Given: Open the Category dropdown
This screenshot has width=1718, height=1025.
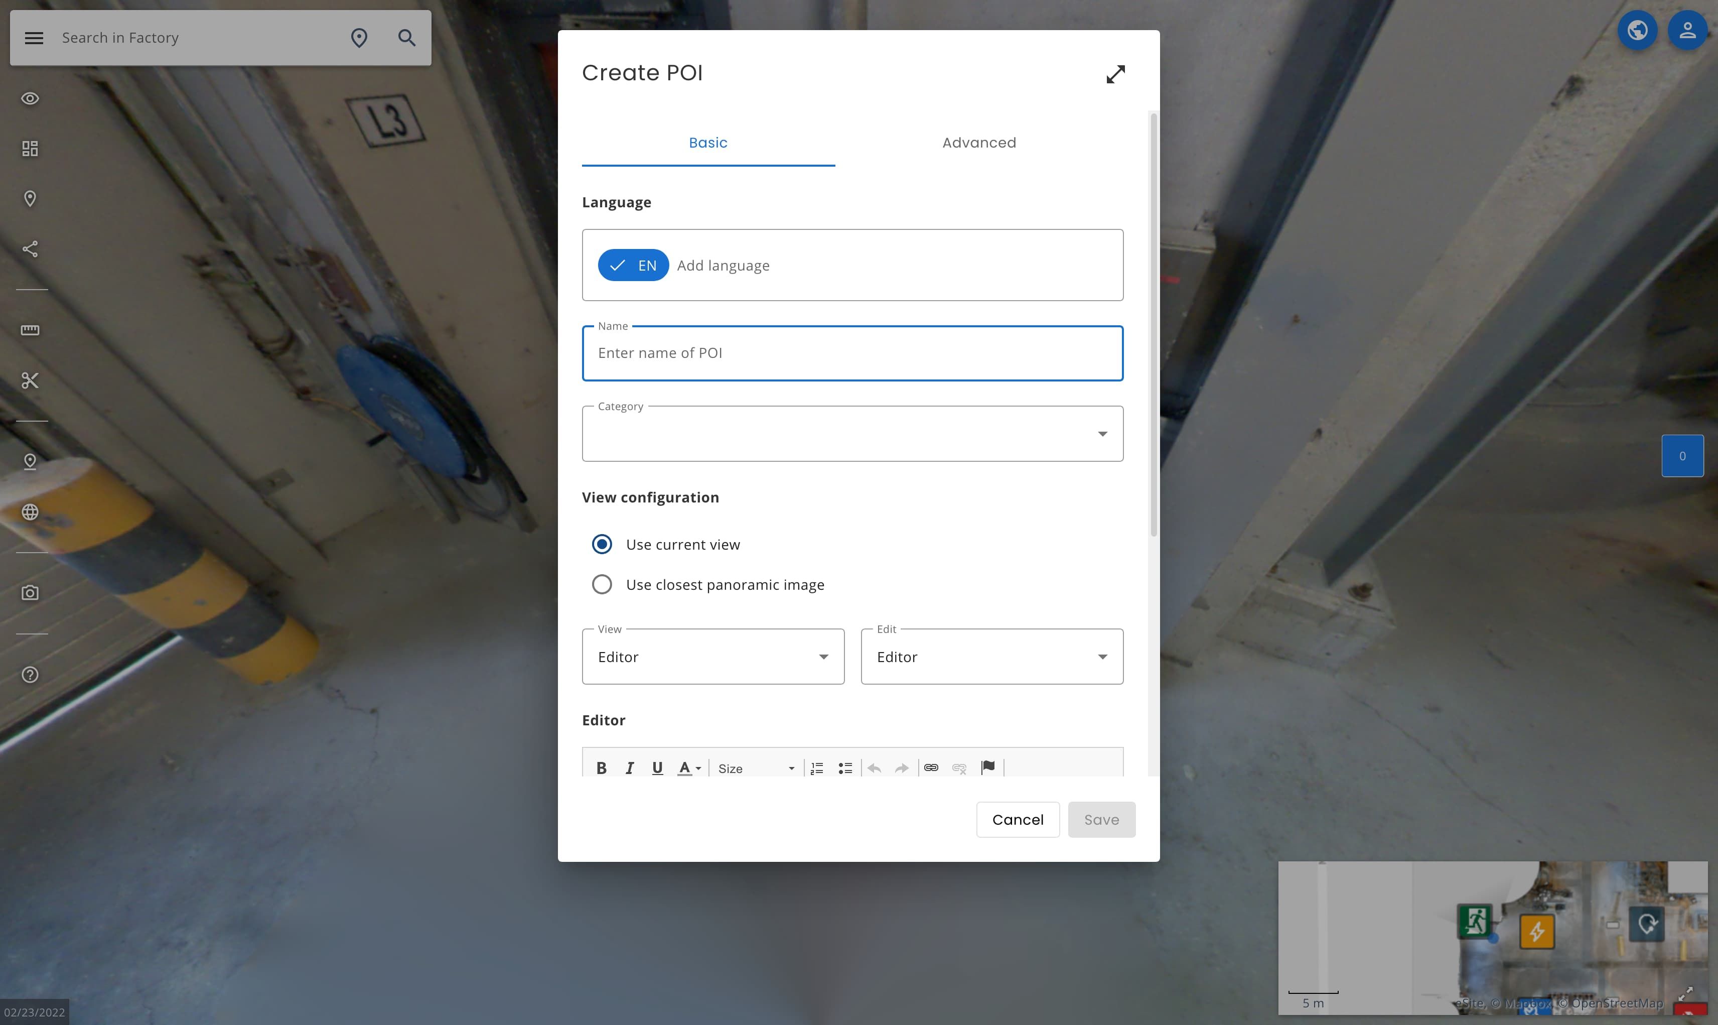Looking at the screenshot, I should (852, 434).
